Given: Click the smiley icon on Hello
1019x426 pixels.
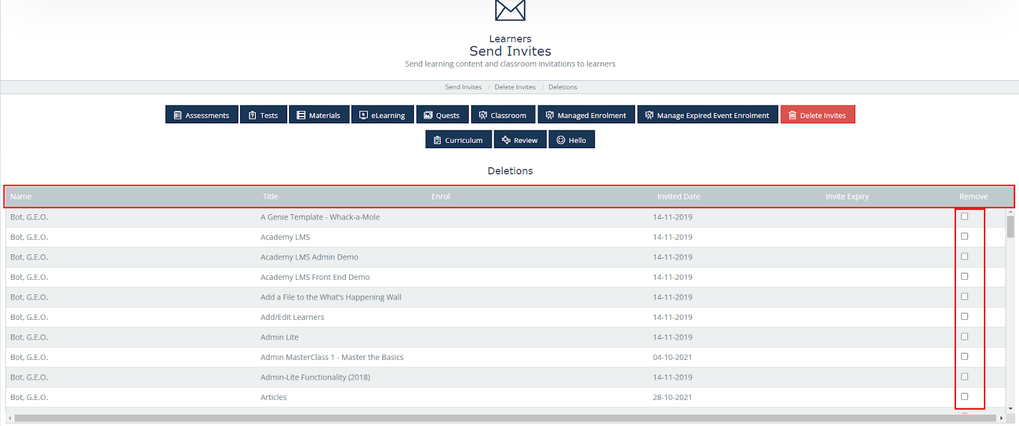Looking at the screenshot, I should 561,140.
